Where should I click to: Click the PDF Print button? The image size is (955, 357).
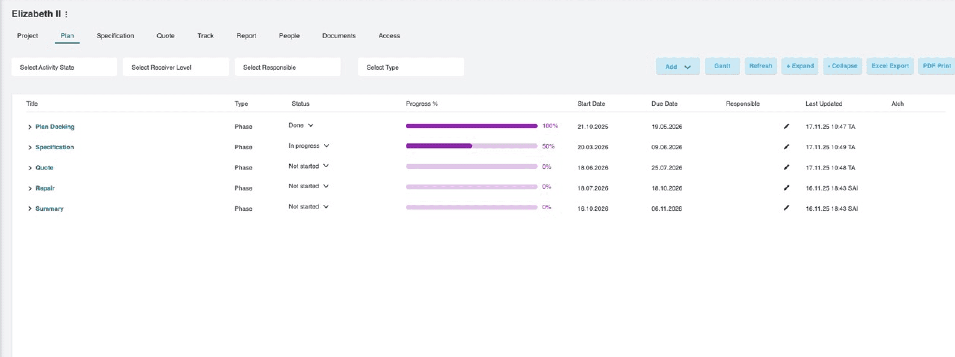(937, 66)
